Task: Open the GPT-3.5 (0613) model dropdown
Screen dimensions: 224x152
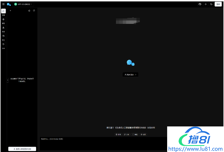Action: [24, 4]
